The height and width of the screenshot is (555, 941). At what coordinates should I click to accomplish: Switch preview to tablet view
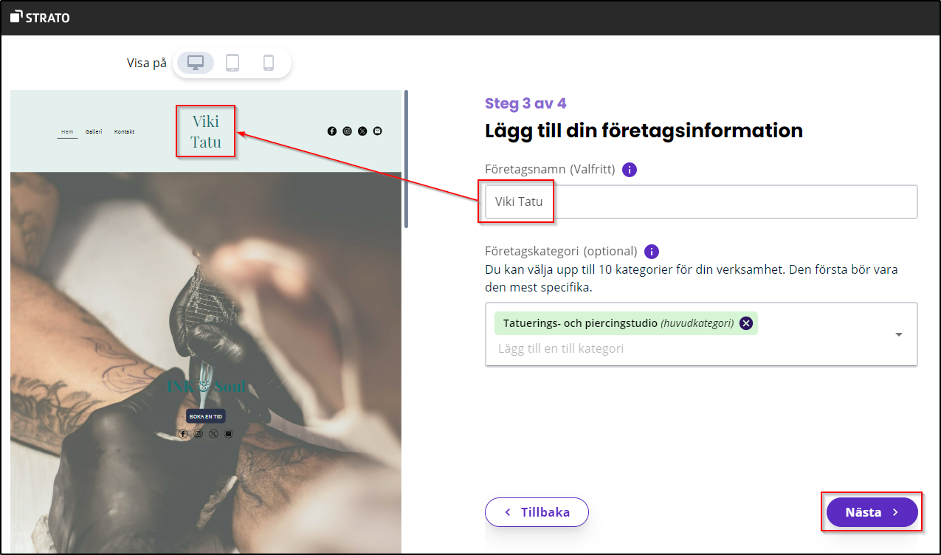(x=232, y=63)
